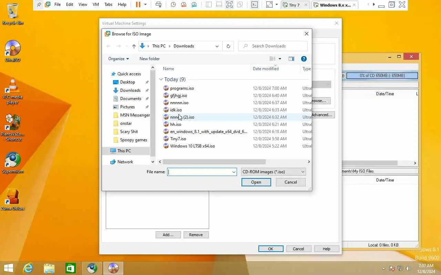The height and width of the screenshot is (275, 441).
Task: Click the blue help icon
Action: pos(304,59)
